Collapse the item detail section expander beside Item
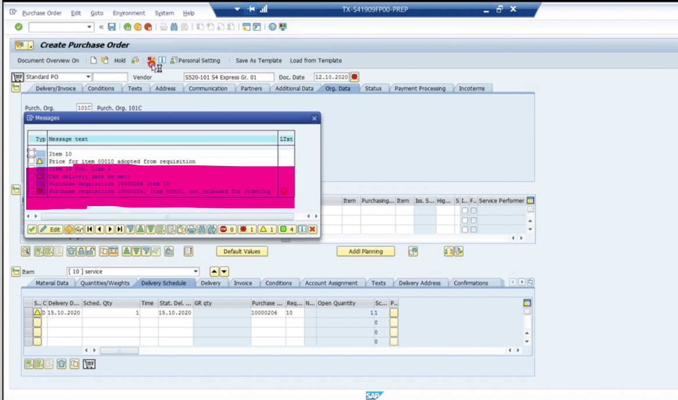 [16, 271]
